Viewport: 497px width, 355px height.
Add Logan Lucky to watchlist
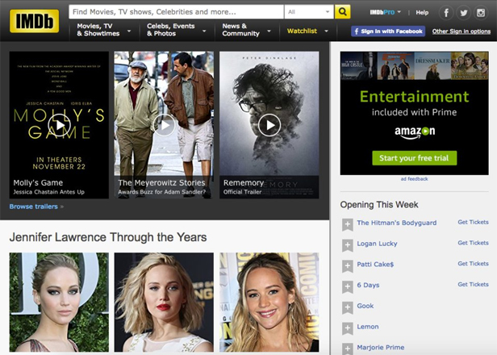(x=348, y=245)
